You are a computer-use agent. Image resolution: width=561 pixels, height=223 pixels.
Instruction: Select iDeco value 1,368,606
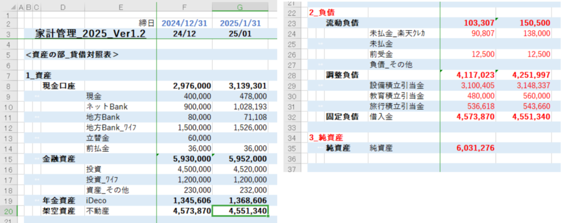[240, 201]
